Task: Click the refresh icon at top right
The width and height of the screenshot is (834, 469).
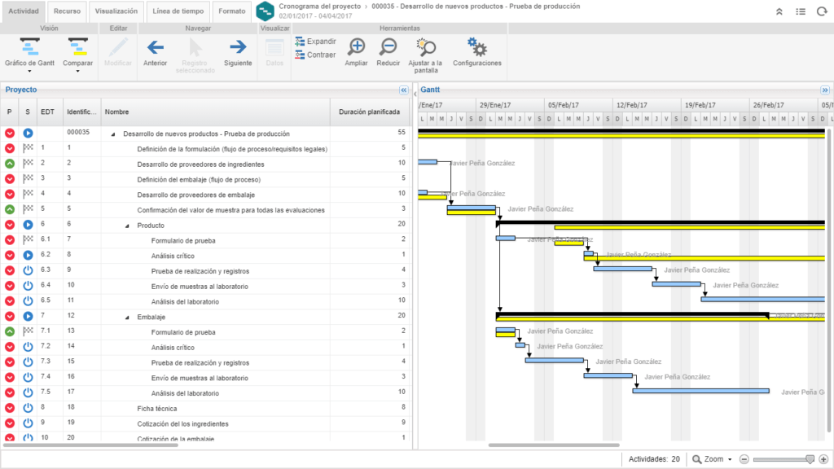Action: pos(821,11)
